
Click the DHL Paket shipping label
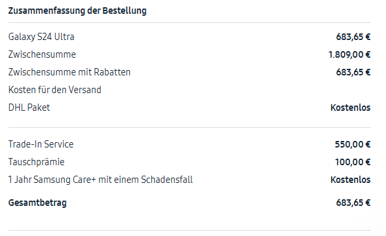coord(29,108)
